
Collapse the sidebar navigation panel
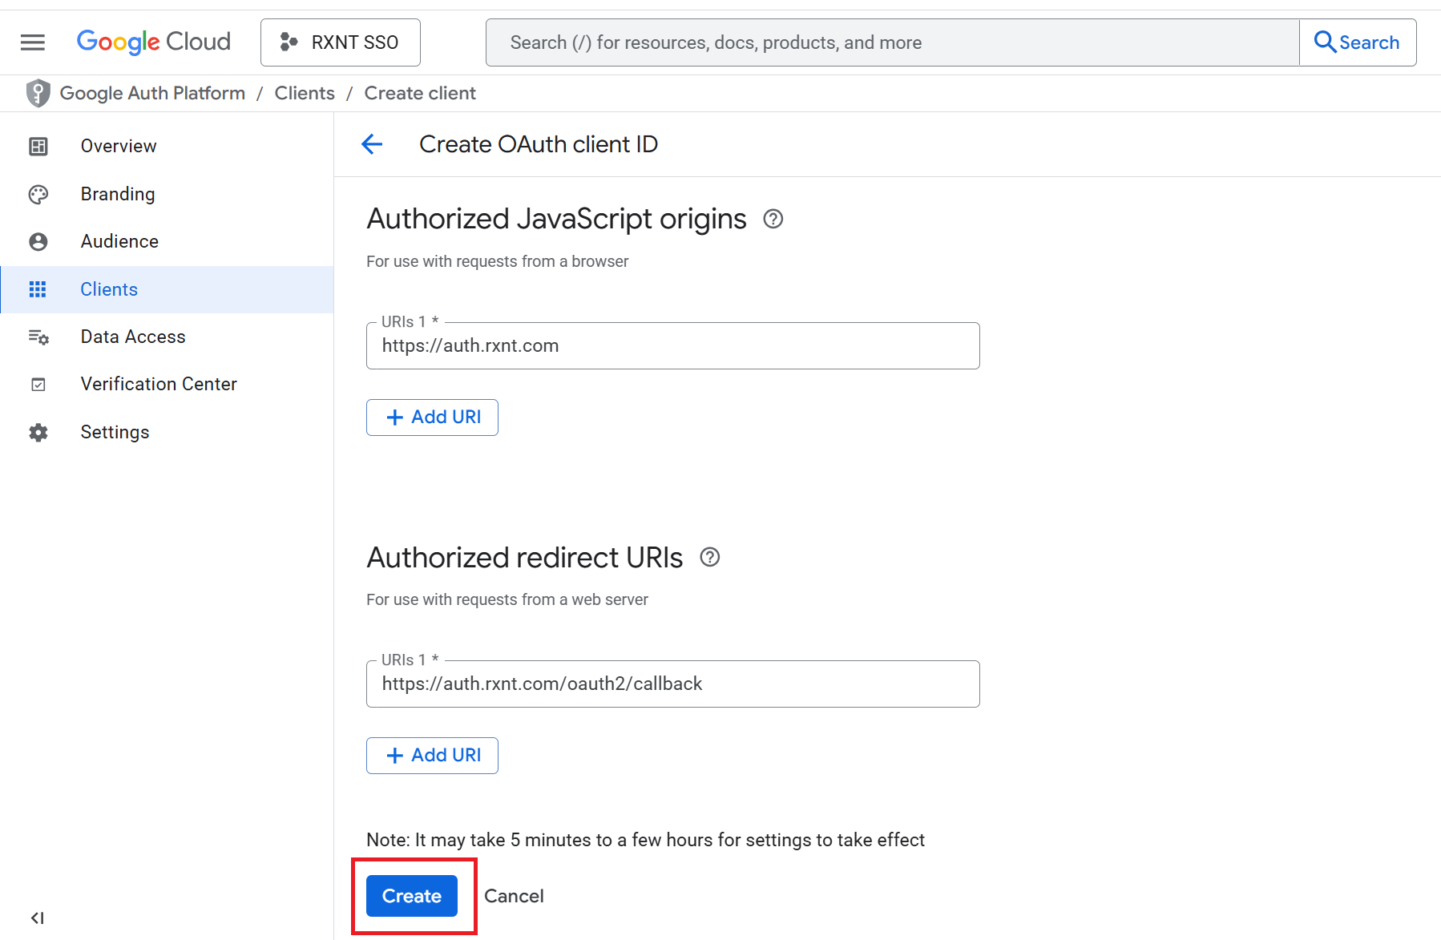pyautogui.click(x=37, y=918)
